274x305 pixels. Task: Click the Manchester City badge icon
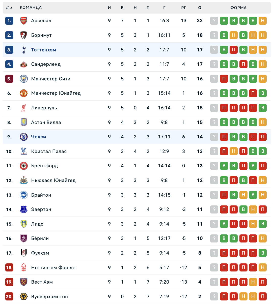pyautogui.click(x=24, y=79)
